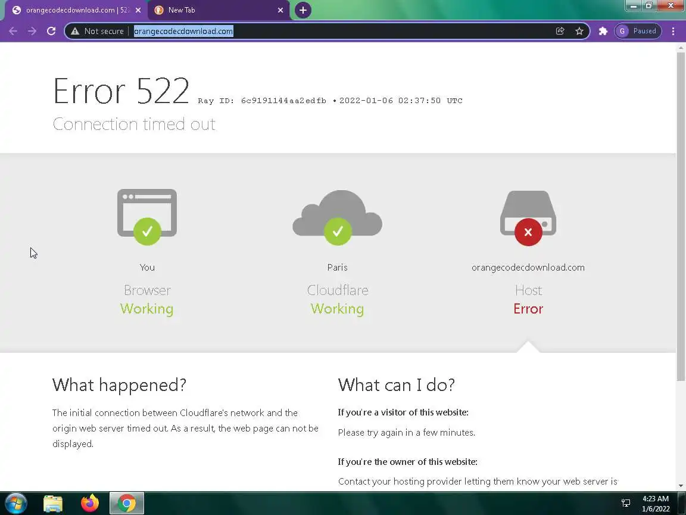Click the Host server error icon
The image size is (686, 515).
tap(528, 218)
